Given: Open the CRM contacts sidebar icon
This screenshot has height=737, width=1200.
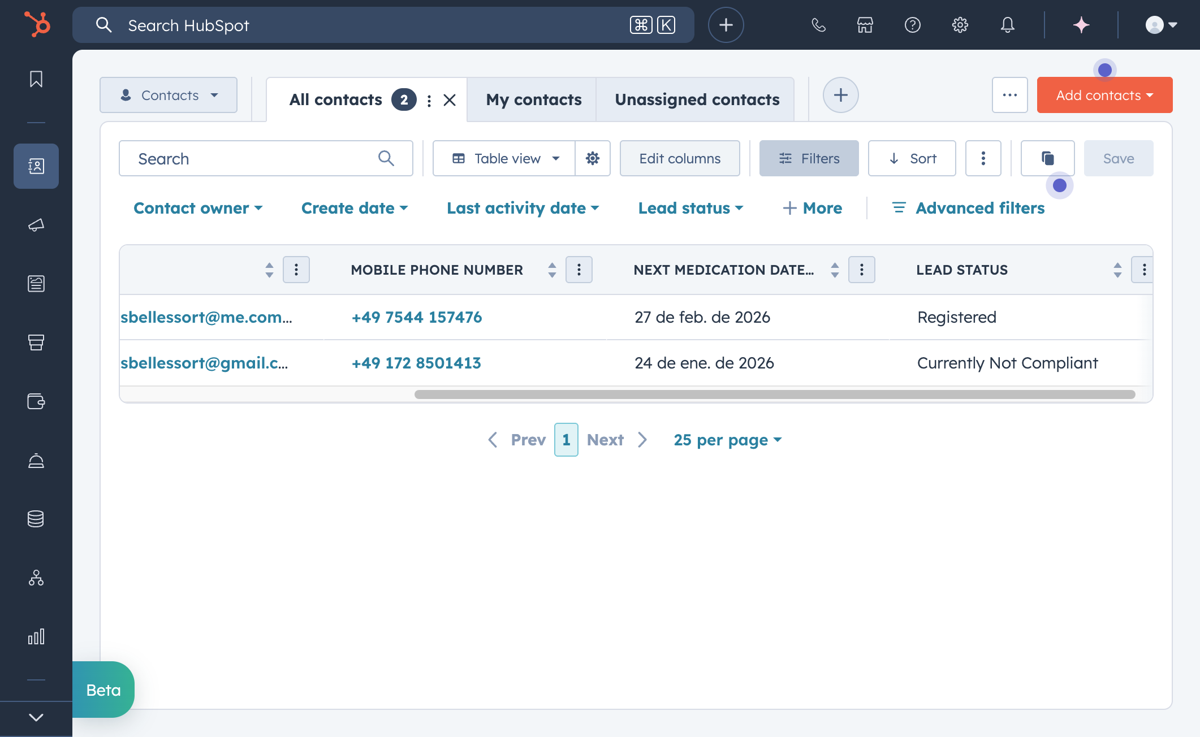Looking at the screenshot, I should point(36,166).
